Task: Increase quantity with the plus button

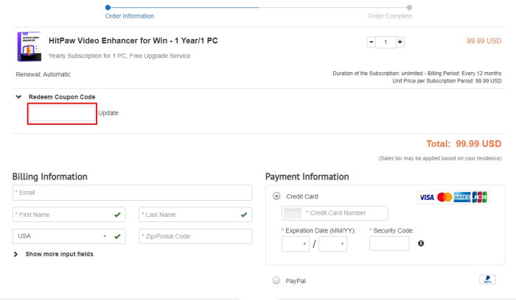Action: (400, 42)
